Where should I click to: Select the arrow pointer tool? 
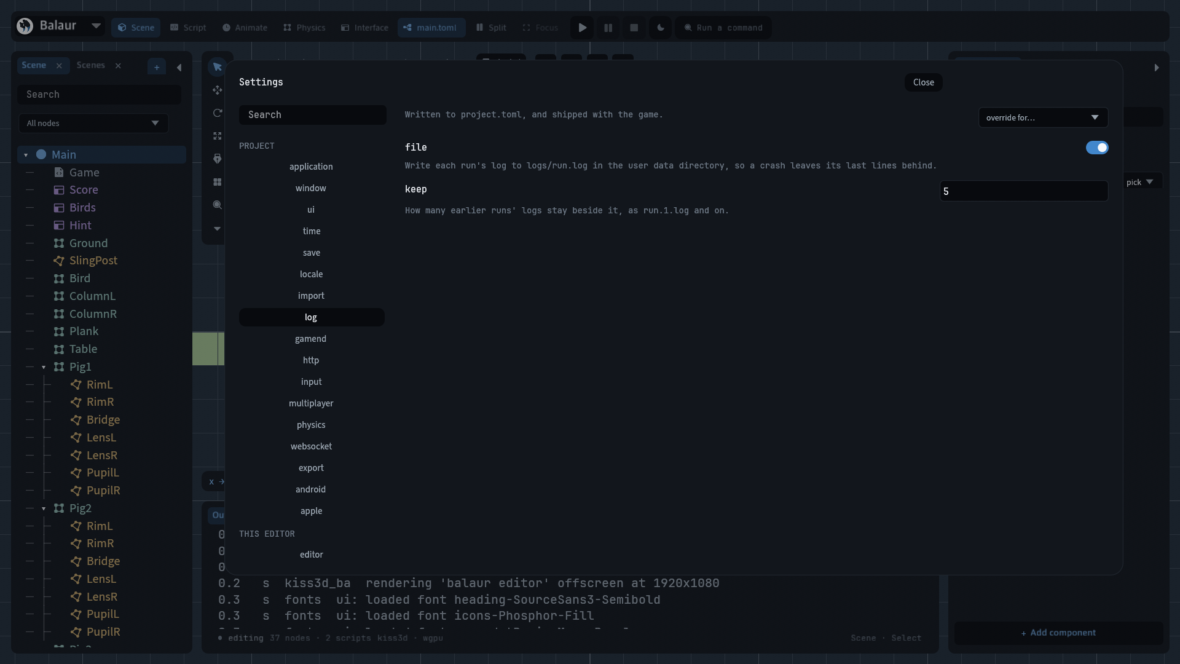click(217, 66)
